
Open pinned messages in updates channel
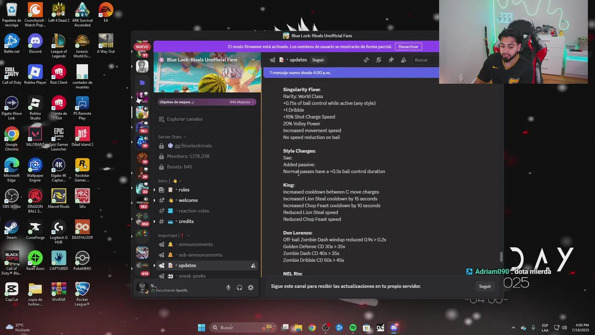click(x=391, y=60)
